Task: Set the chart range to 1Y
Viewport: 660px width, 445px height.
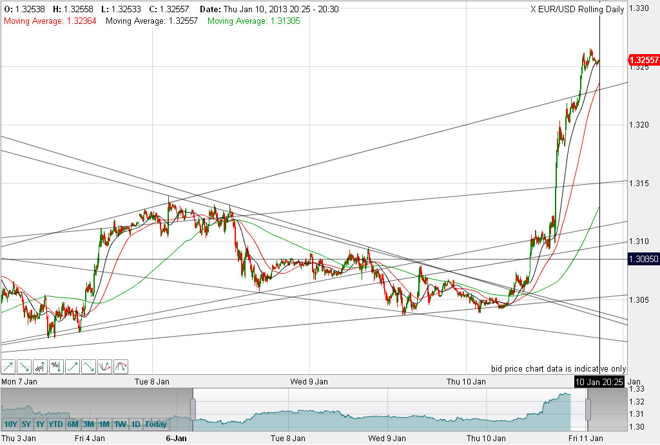Action: [x=40, y=424]
